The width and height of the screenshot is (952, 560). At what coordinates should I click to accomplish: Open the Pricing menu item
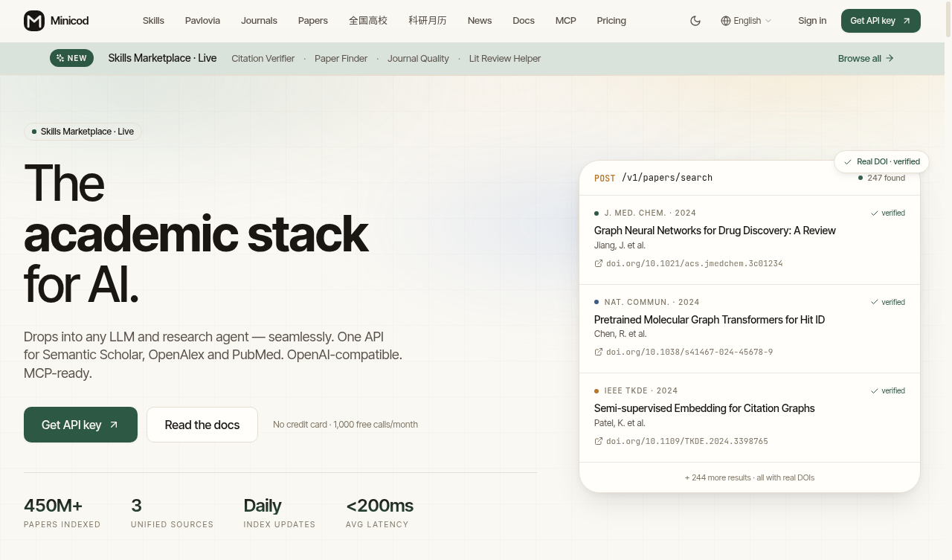coord(611,21)
